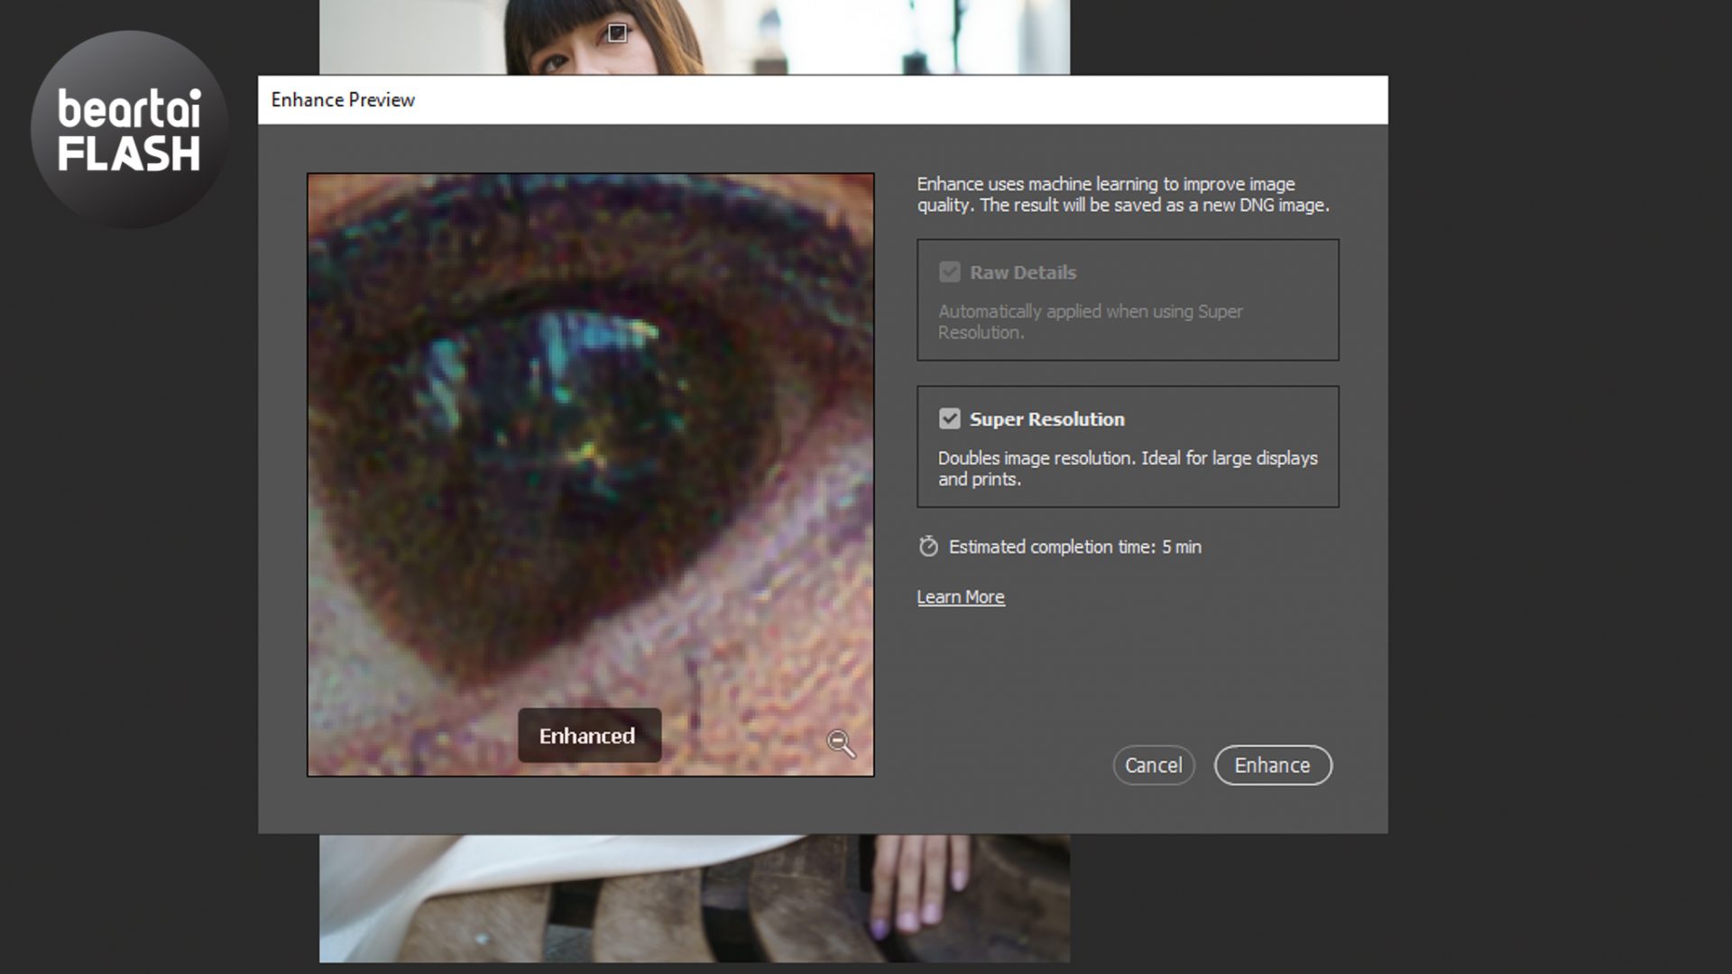The height and width of the screenshot is (974, 1732).
Task: Click the Enhance Preview title text
Action: pos(343,100)
